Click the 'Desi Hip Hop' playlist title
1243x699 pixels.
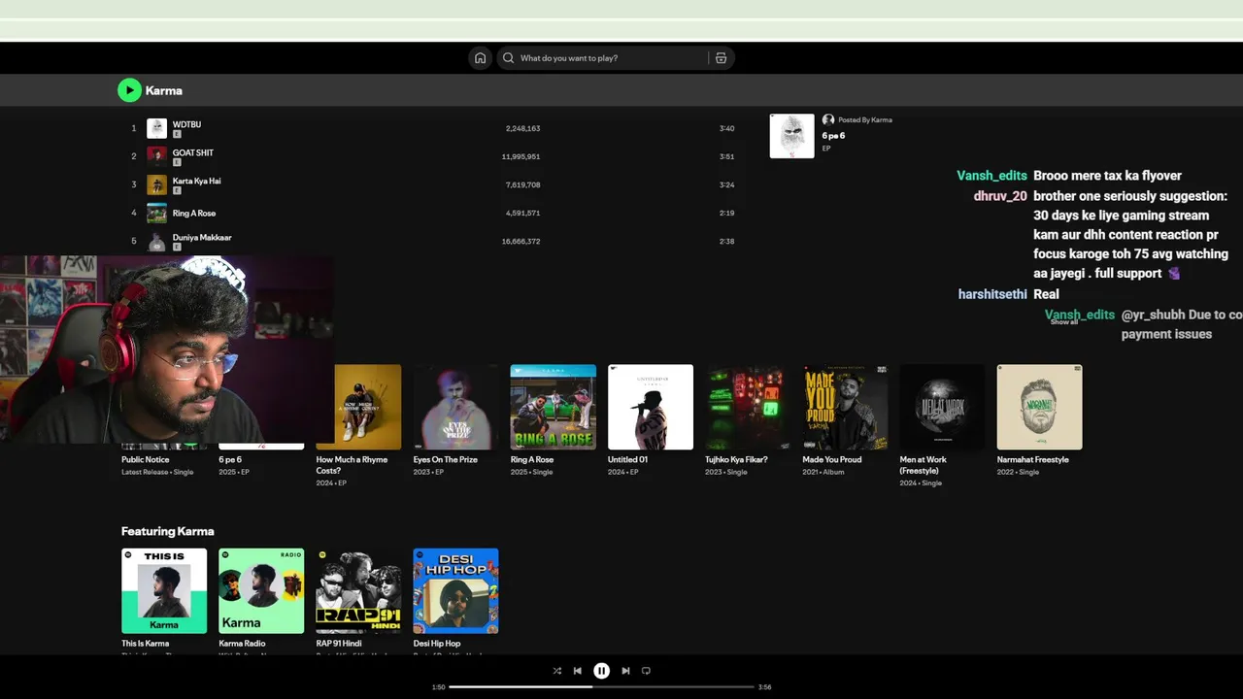point(436,644)
